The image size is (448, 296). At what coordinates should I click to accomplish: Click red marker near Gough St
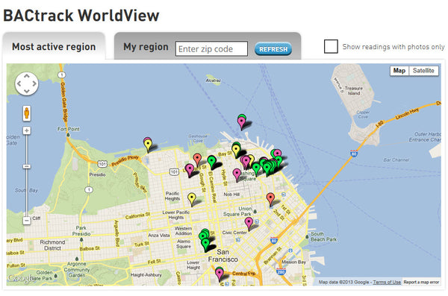click(x=197, y=160)
